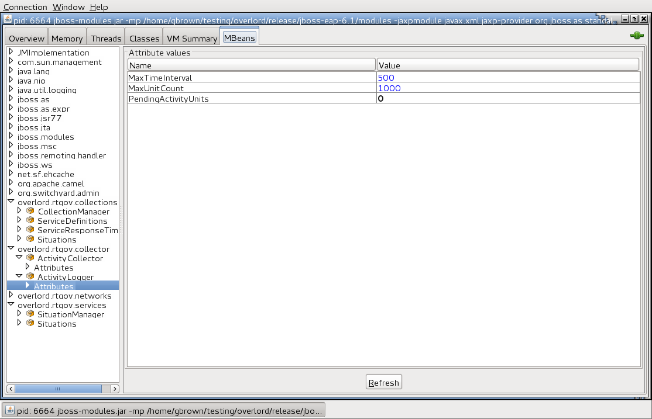Screen dimensions: 652x419
Task: Click the Refresh button
Action: tap(383, 382)
